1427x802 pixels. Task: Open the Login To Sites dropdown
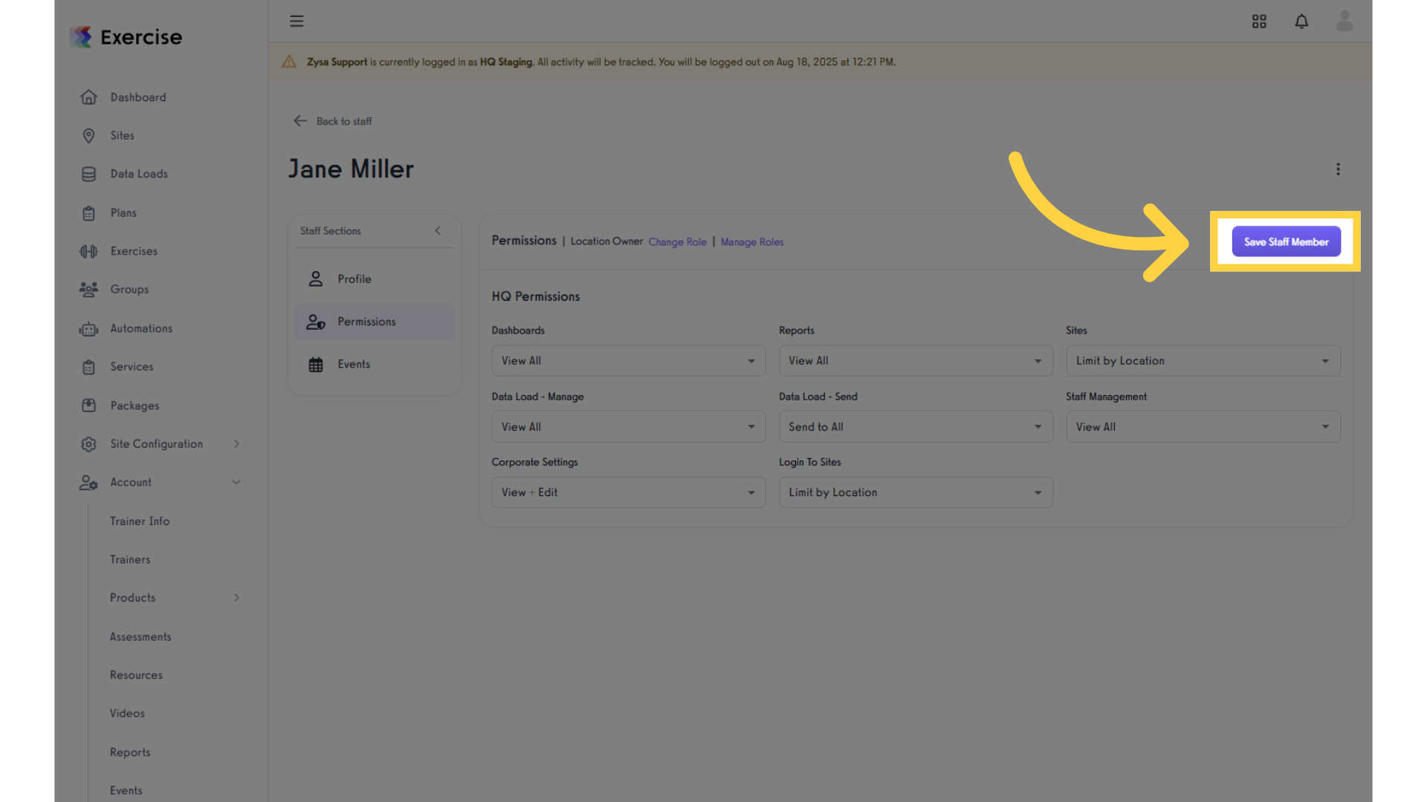916,492
